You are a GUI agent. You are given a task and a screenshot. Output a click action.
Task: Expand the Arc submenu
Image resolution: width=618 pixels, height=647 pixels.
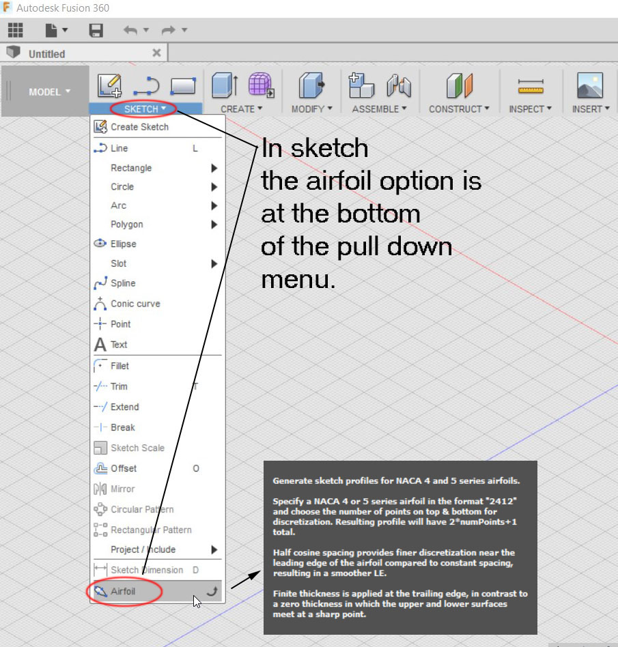158,205
